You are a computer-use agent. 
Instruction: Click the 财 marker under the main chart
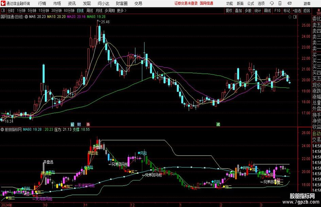point(79,124)
